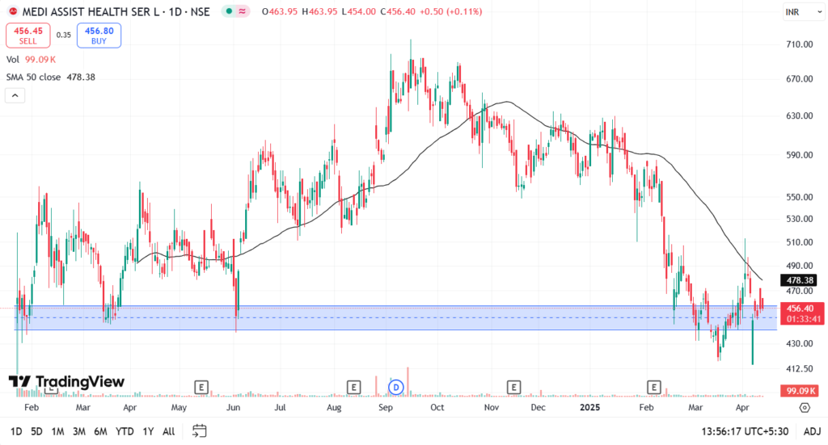Click the change value +0.50 (+0.11%)

pos(450,11)
